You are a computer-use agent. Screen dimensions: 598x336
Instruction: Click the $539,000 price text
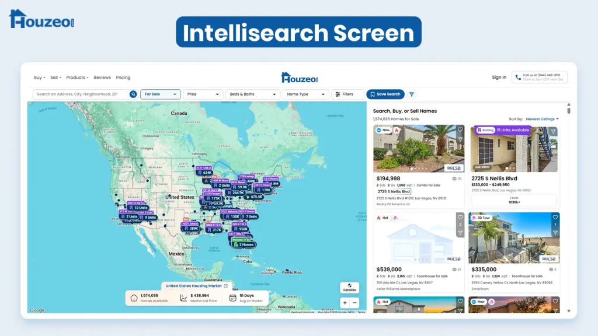388,269
